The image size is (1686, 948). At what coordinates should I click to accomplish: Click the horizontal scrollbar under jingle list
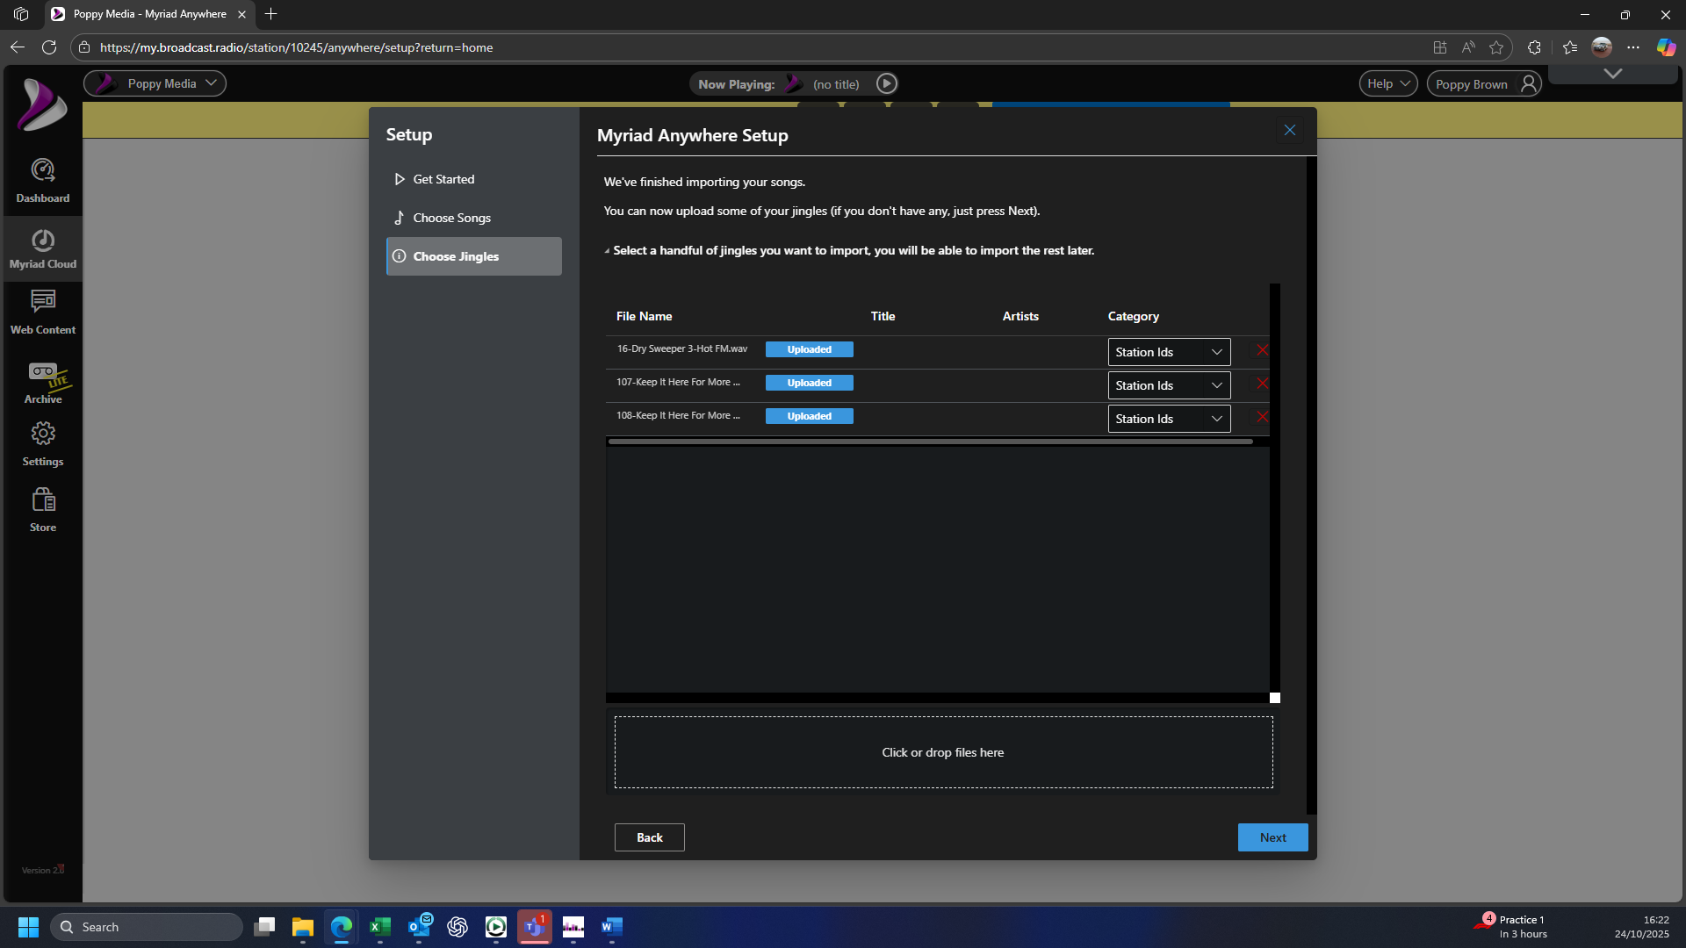tap(930, 442)
